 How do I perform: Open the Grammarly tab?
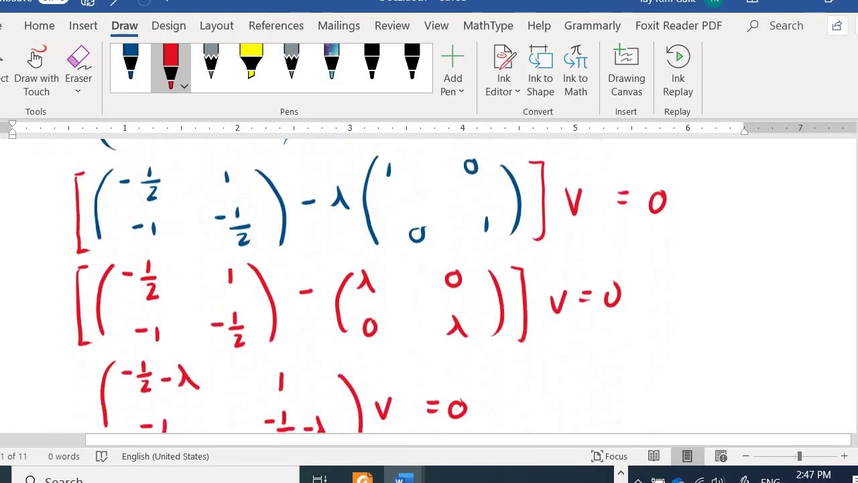593,25
